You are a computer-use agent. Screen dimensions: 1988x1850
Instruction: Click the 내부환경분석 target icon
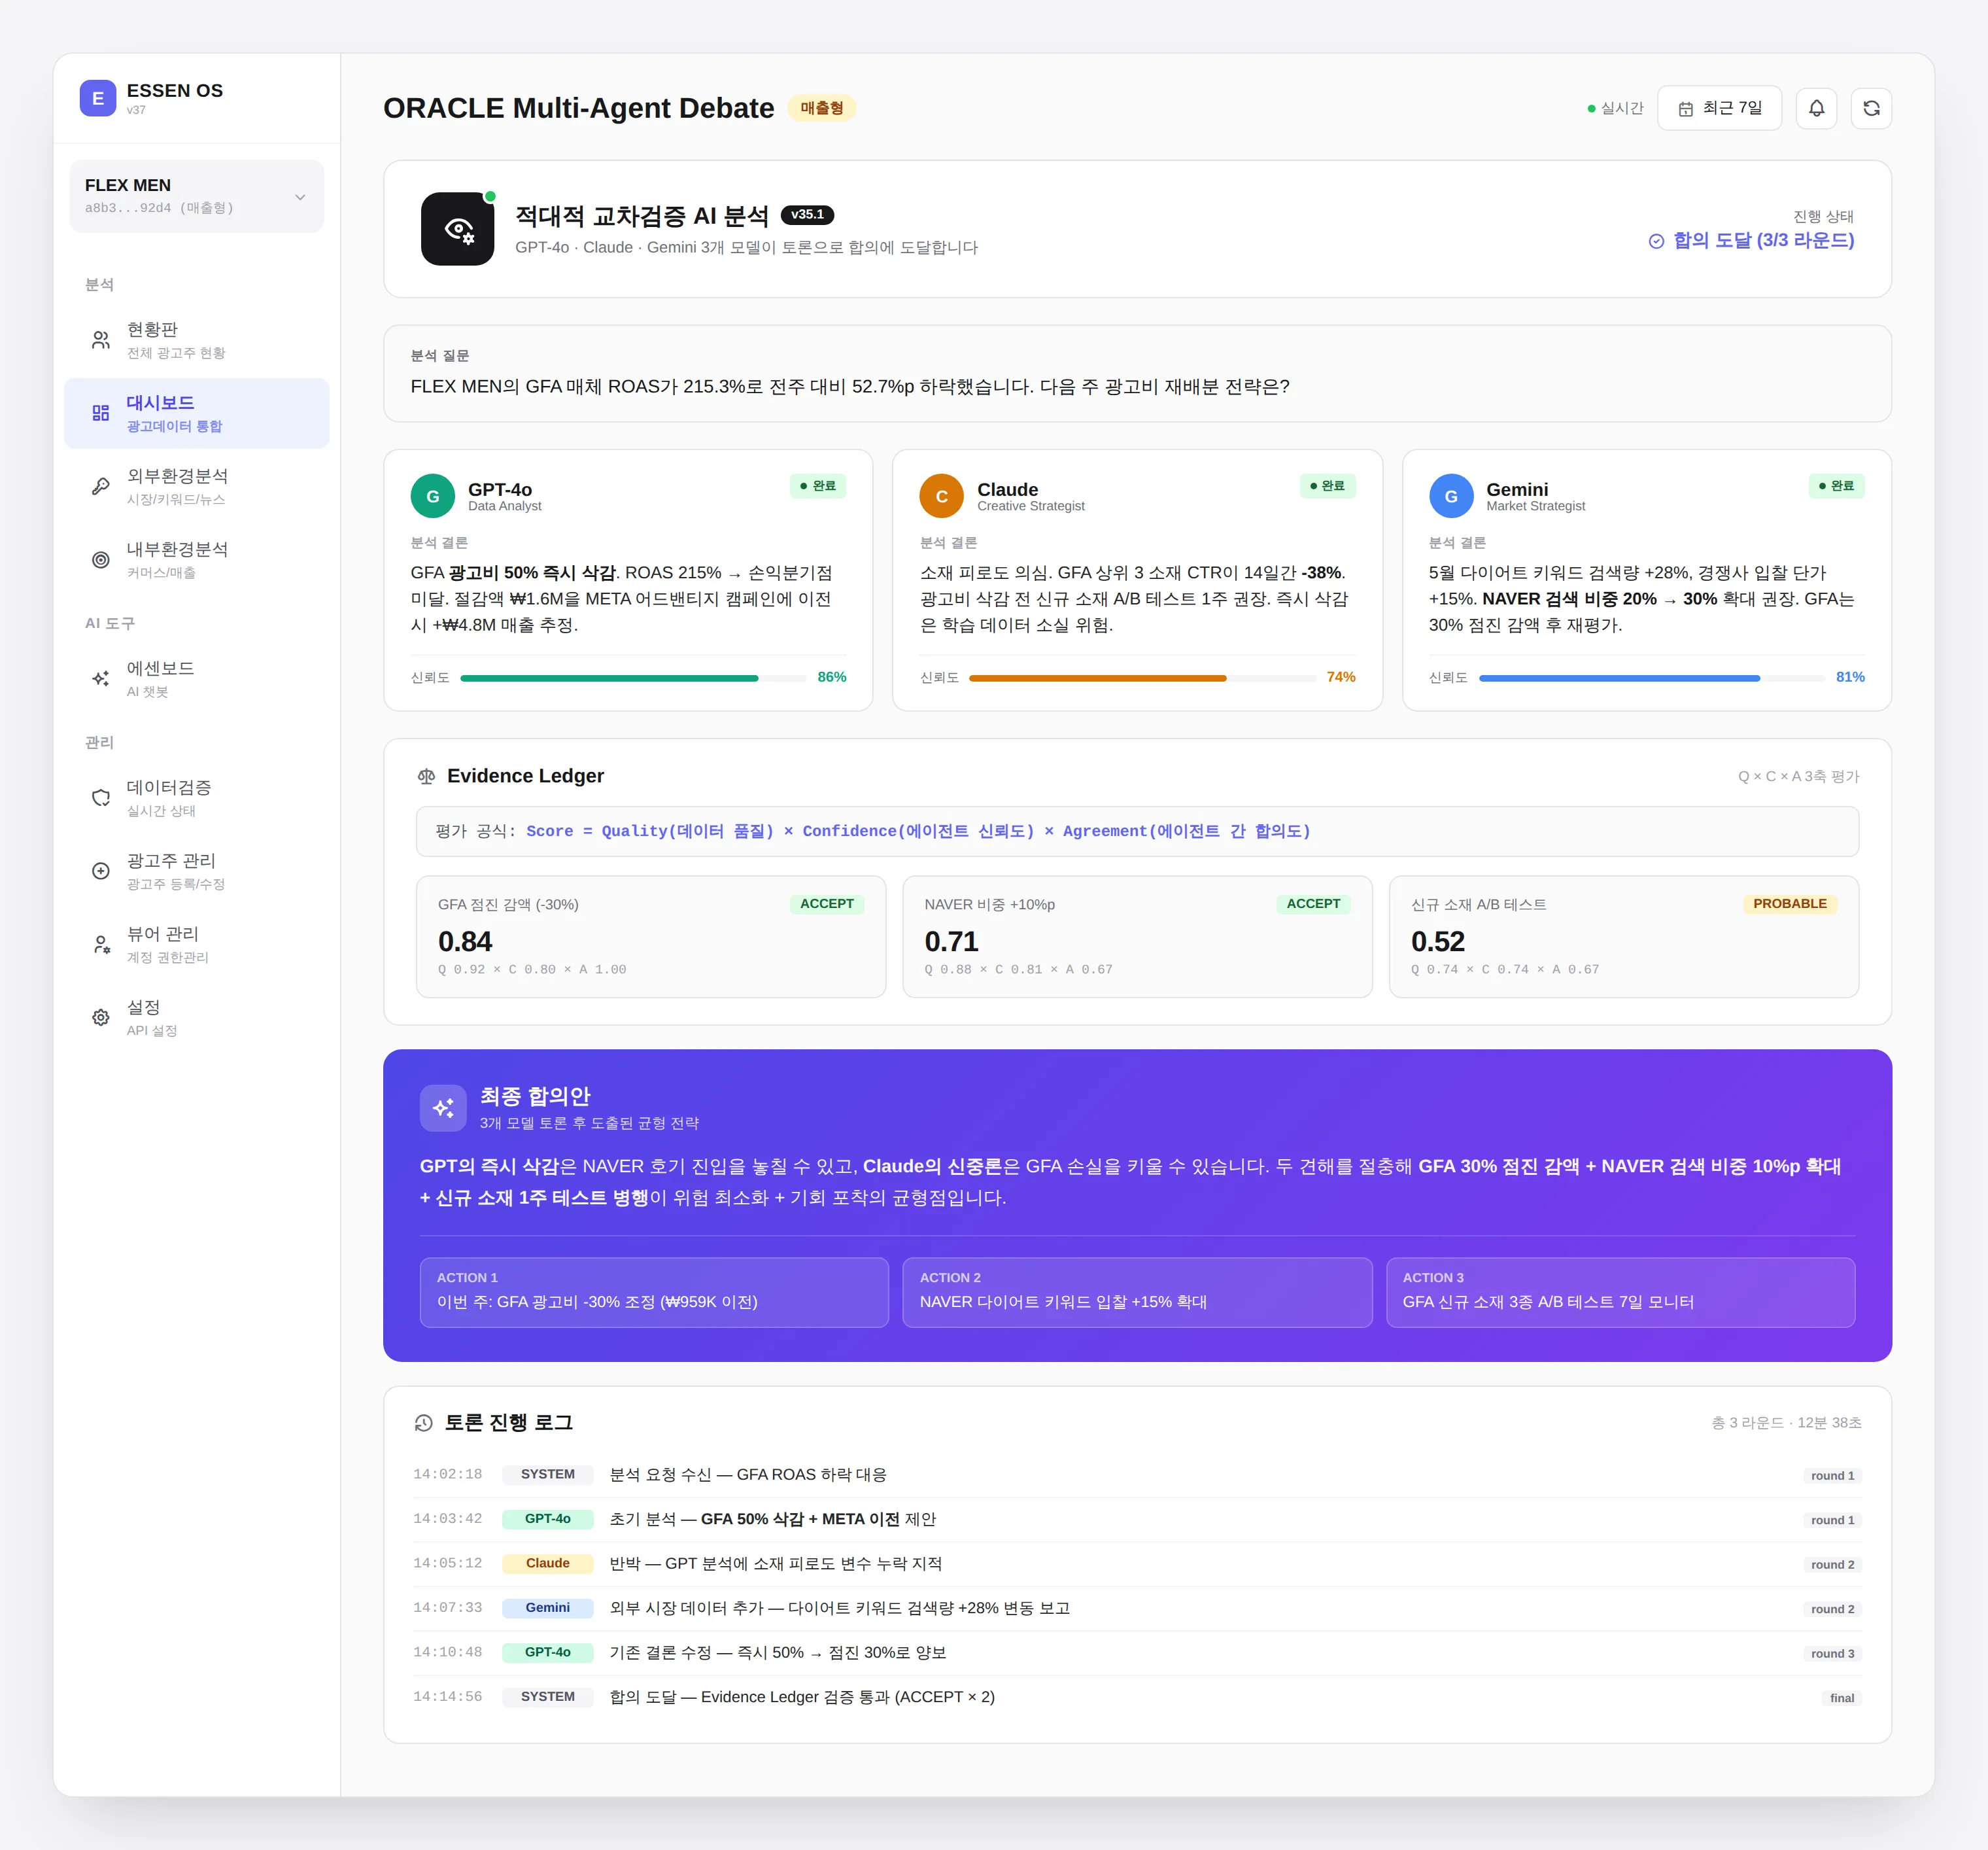pyautogui.click(x=101, y=559)
